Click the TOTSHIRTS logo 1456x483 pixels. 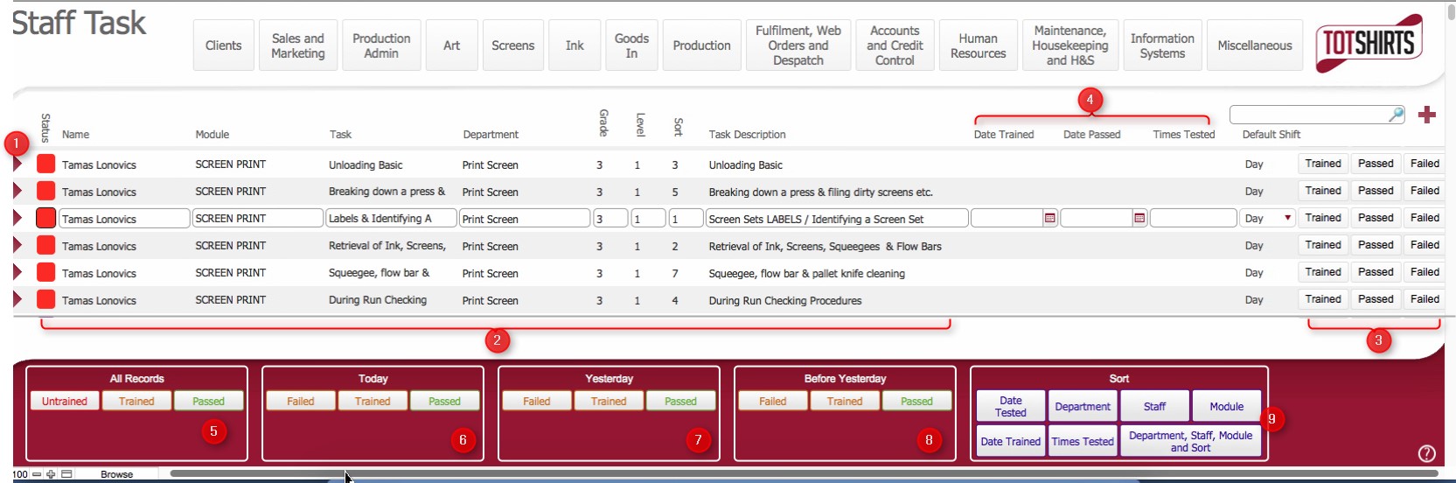coord(1369,43)
